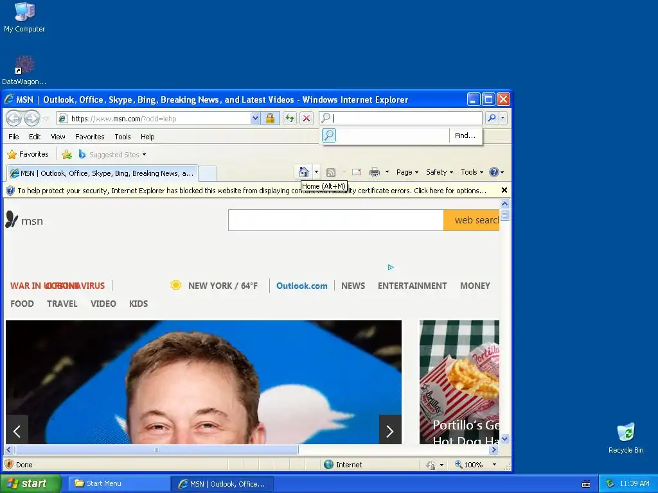
Task: Open the Edit menu
Action: point(35,137)
